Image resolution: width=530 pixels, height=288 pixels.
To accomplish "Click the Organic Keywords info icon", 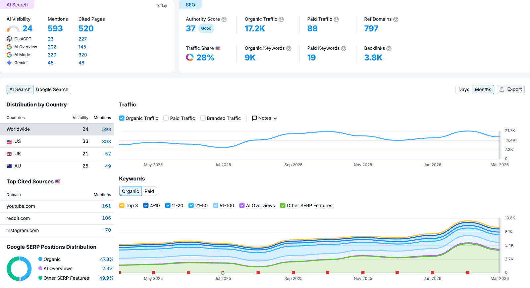I will tap(289, 49).
